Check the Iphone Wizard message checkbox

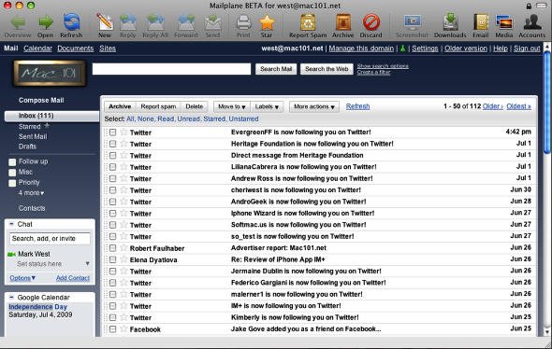coord(112,214)
